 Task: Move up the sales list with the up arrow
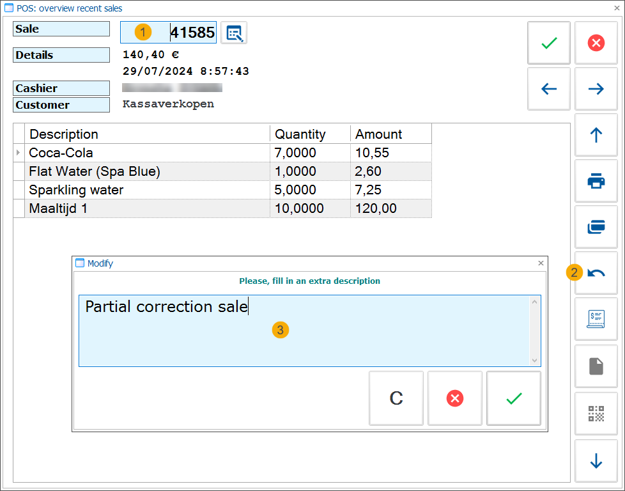click(x=596, y=135)
